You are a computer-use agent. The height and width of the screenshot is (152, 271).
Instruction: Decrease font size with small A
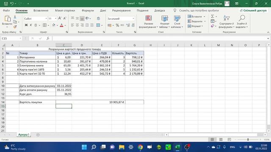tap(65, 18)
